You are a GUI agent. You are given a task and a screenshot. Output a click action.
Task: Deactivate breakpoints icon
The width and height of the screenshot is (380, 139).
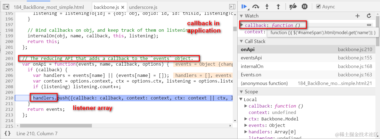click(293, 7)
